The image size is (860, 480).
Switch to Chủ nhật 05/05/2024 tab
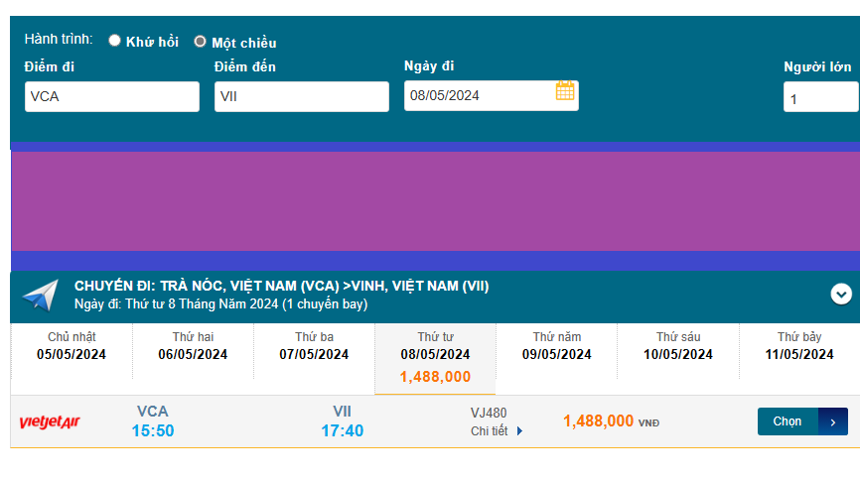coord(72,346)
